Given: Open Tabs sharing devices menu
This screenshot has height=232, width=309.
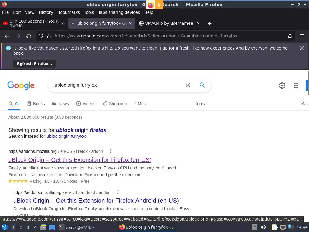Looking at the screenshot, I should click(x=119, y=12).
